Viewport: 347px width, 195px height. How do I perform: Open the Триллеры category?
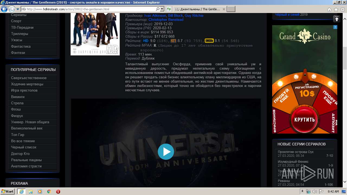pyautogui.click(x=33, y=34)
